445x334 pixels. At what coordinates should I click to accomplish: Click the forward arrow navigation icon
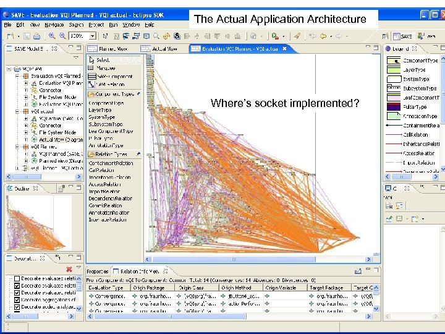coord(339,36)
